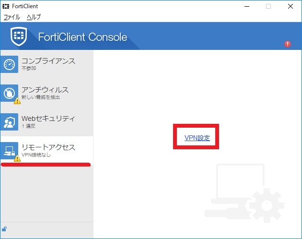
Task: Click the アンチウィルス shield bug icon
Action: 9,93
